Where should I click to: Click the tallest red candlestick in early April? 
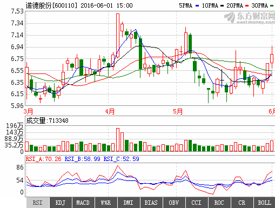(118, 36)
